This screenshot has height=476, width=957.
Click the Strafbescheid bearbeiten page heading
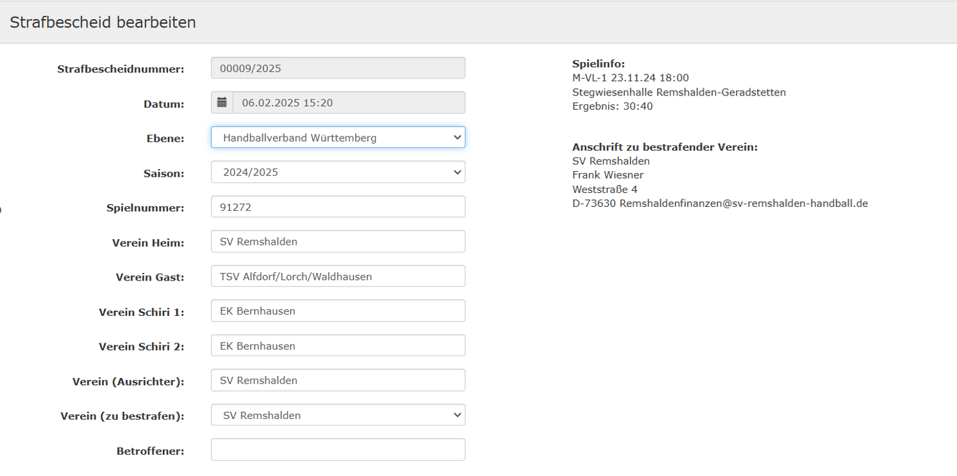click(x=103, y=22)
